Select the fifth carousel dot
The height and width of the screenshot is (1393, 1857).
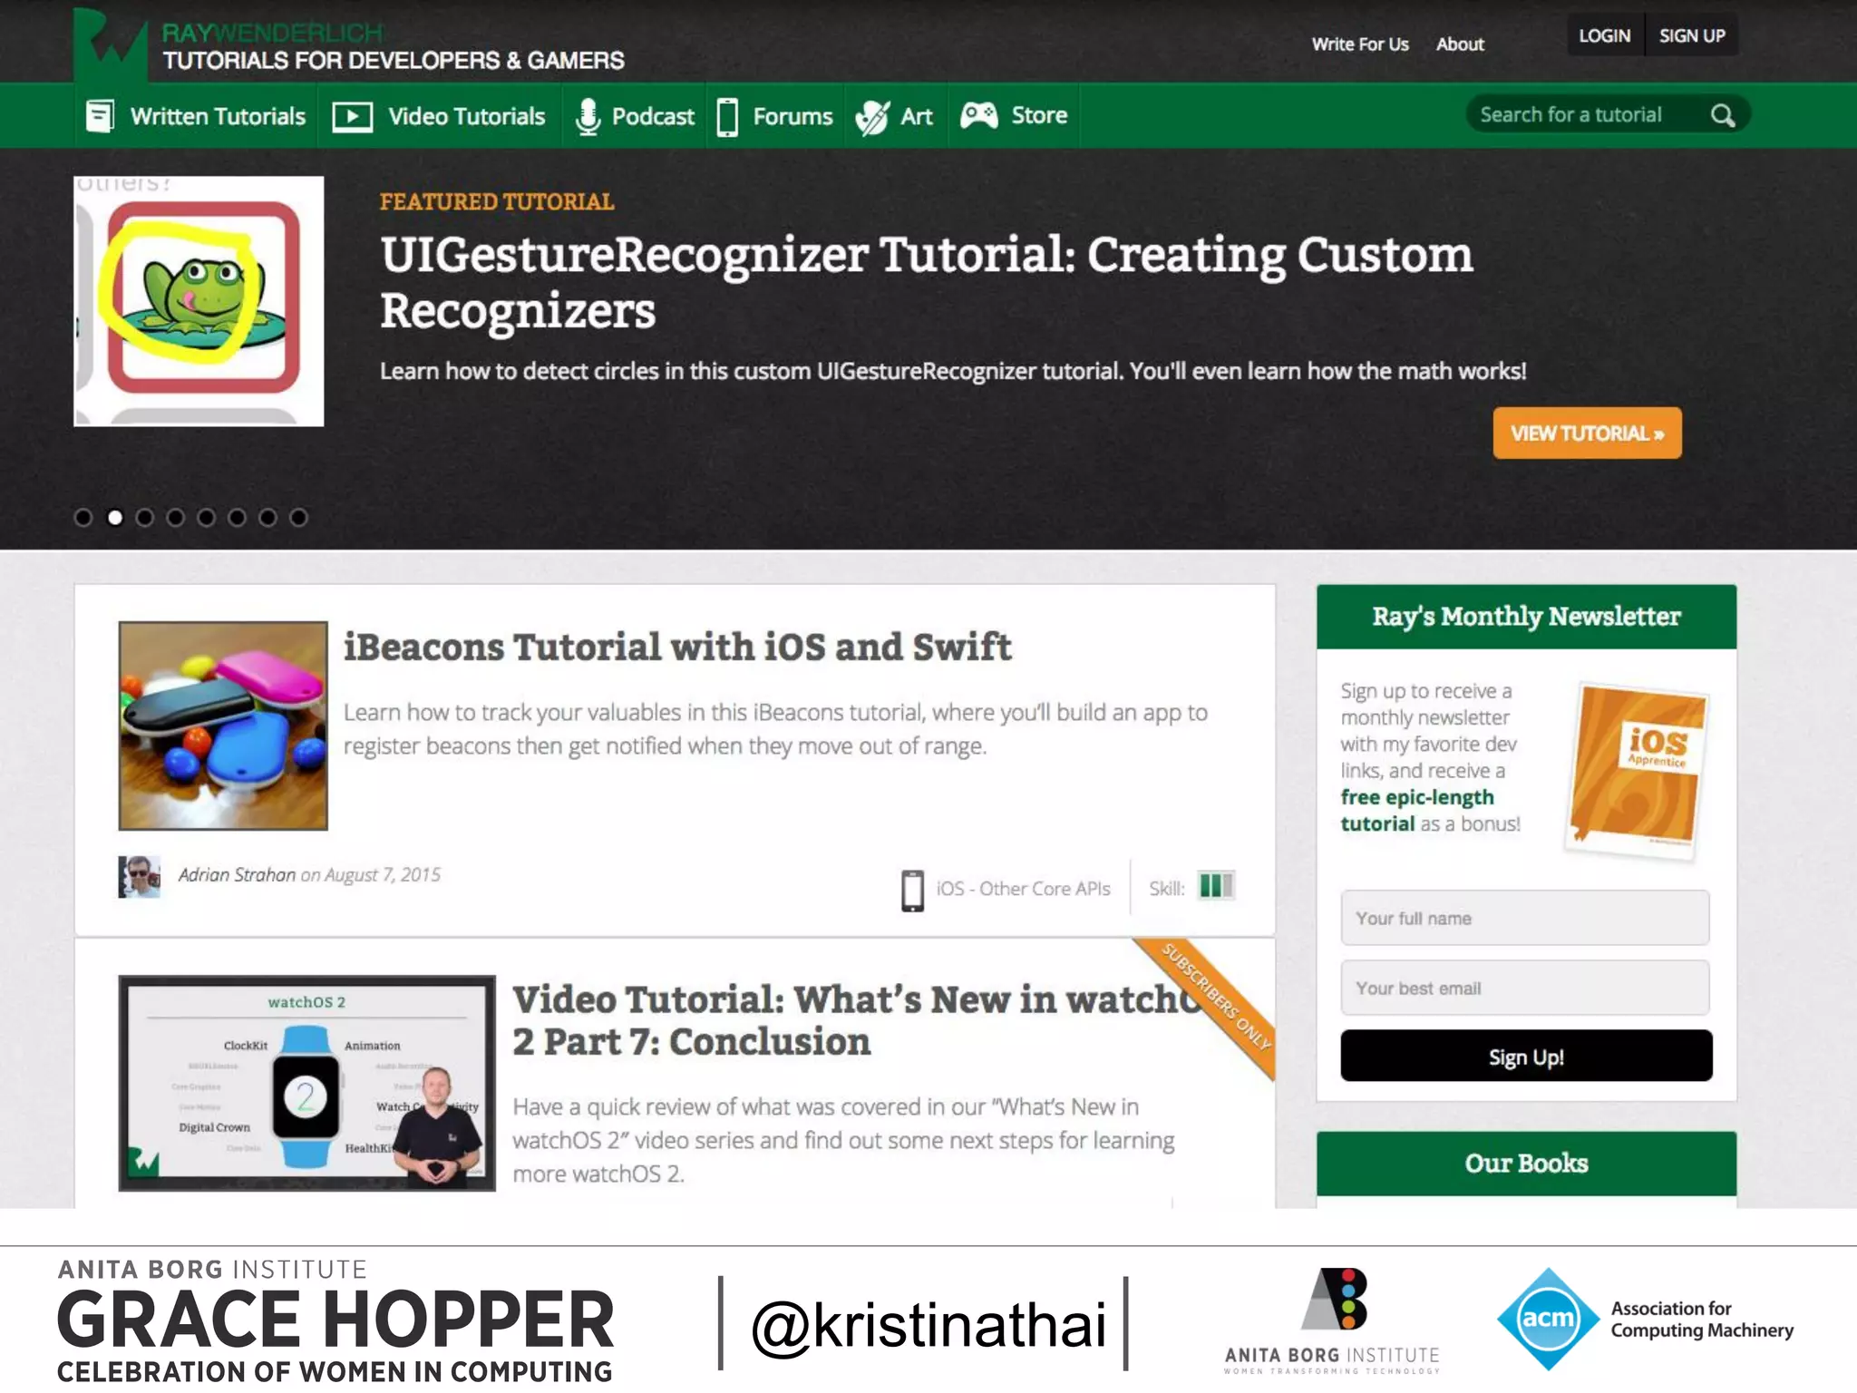(207, 517)
